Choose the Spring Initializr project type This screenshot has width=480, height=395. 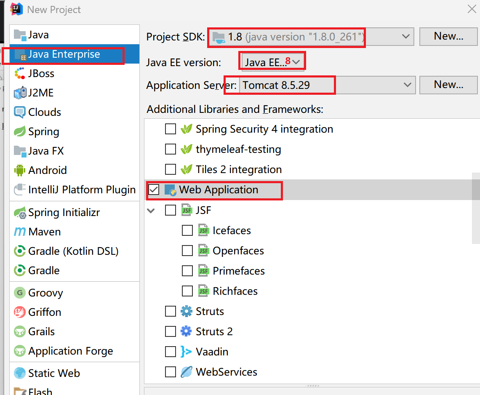[75, 213]
